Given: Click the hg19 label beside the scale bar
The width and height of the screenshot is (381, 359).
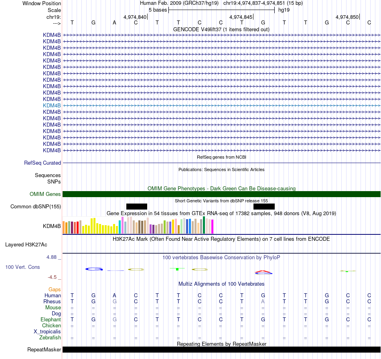Looking at the screenshot, I should 284,10.
